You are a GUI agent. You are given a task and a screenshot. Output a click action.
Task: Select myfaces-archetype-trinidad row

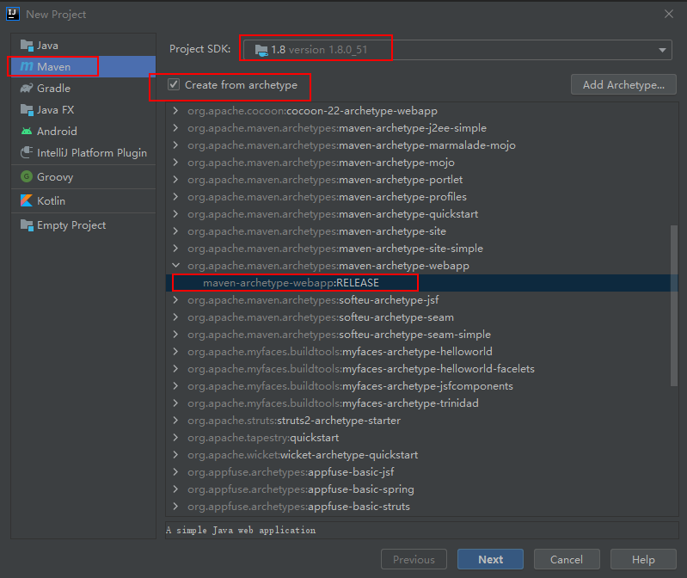pyautogui.click(x=422, y=403)
